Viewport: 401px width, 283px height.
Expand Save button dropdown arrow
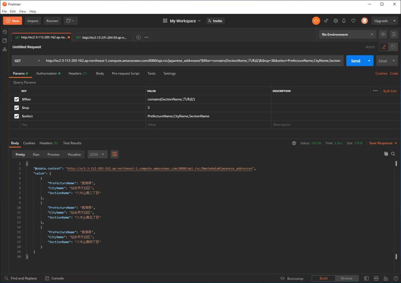[x=394, y=61]
